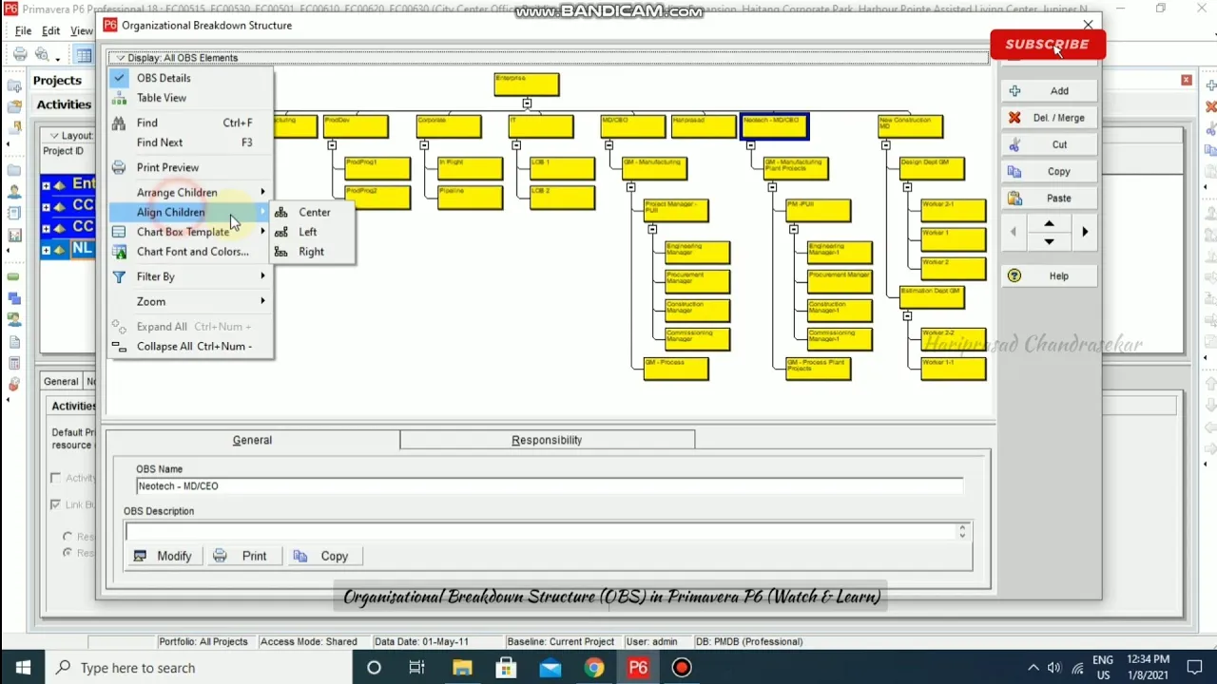The image size is (1217, 684).
Task: Choose Find with the binoculars icon
Action: (x=119, y=123)
